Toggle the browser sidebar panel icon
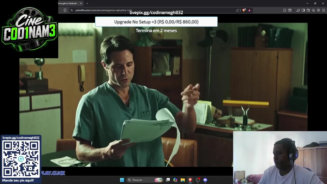Image resolution: width=327 pixels, height=184 pixels. [x=303, y=10]
